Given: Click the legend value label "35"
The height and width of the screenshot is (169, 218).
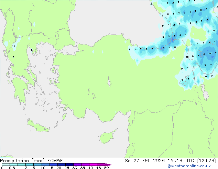Looking at the screenshot, I should tap(83, 168).
